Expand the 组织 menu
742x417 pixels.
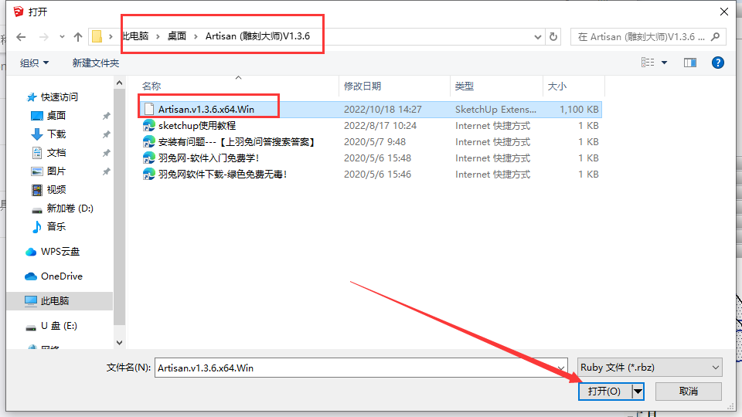point(34,63)
